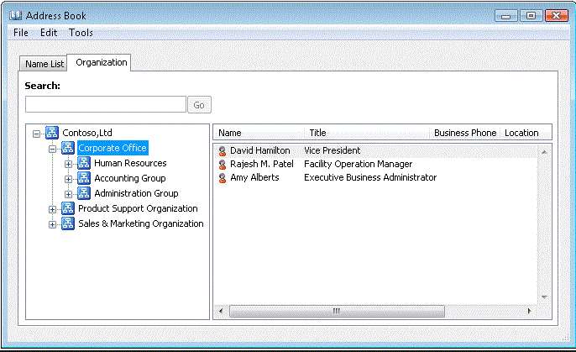Click the Go search button
The width and height of the screenshot is (576, 352).
(x=199, y=105)
